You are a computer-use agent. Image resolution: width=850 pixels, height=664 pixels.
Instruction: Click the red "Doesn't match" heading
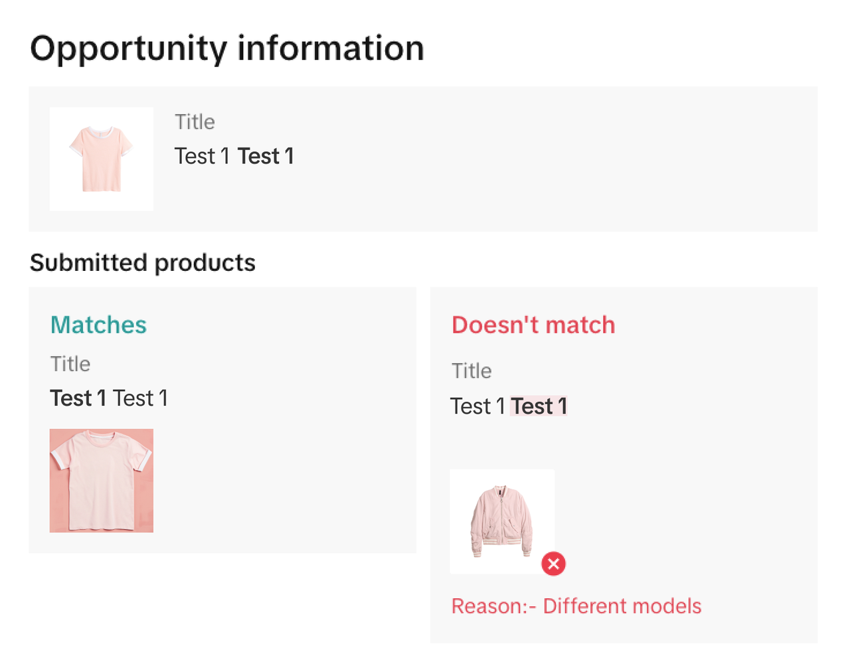click(533, 325)
